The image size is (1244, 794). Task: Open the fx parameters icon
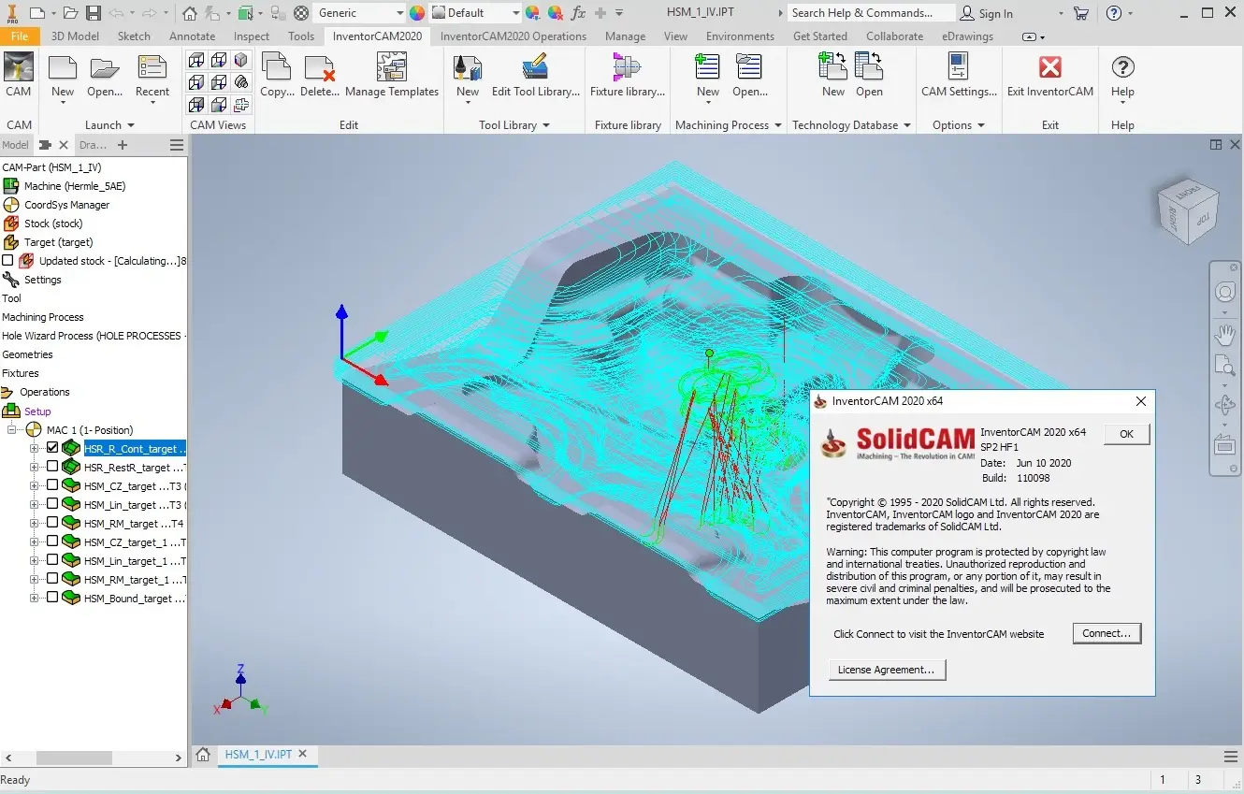click(578, 13)
